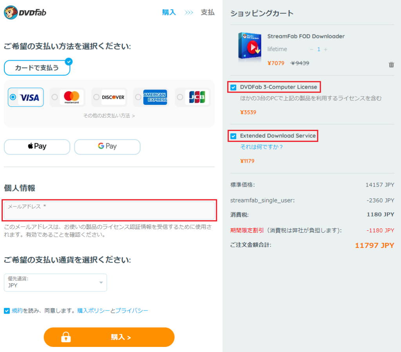
Task: Open the 規約 terms link
Action: [17, 311]
